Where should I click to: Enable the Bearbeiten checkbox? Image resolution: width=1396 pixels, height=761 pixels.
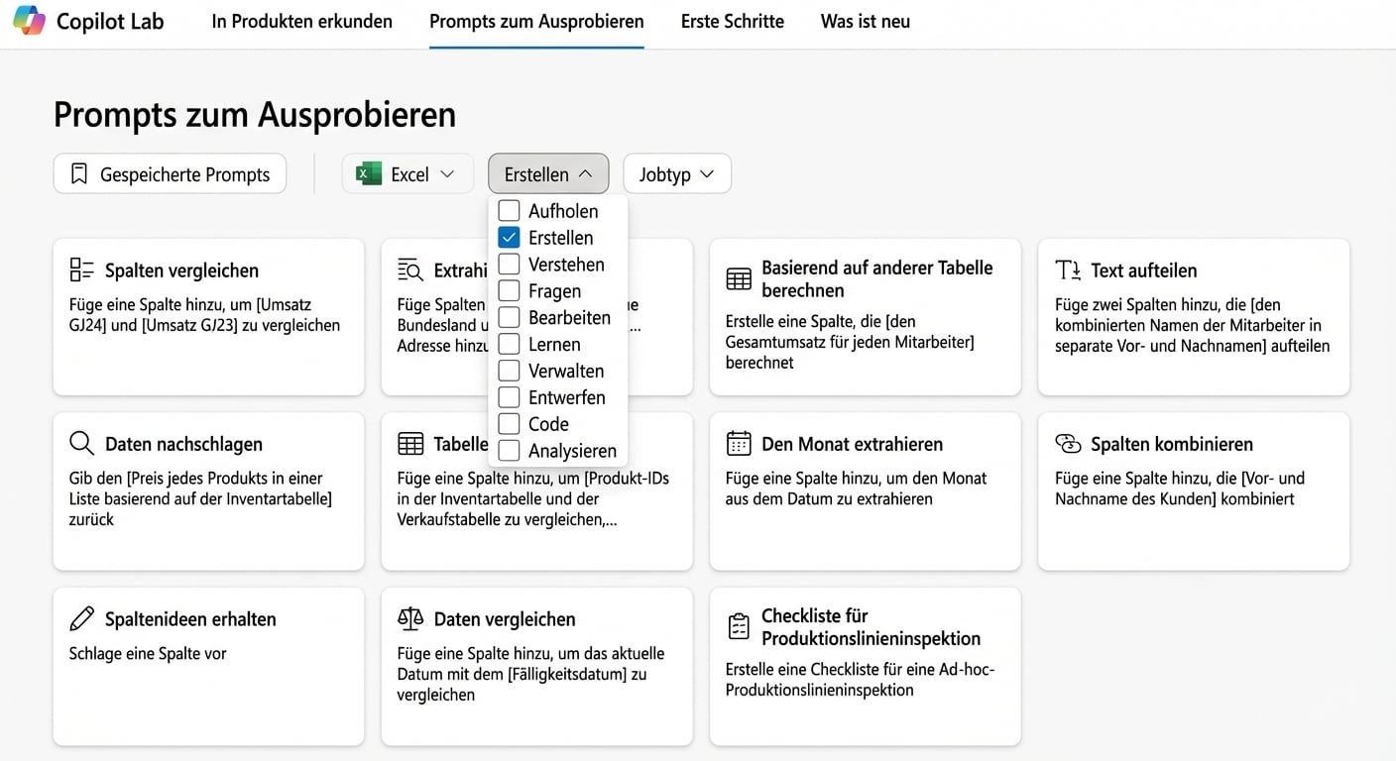(x=510, y=317)
